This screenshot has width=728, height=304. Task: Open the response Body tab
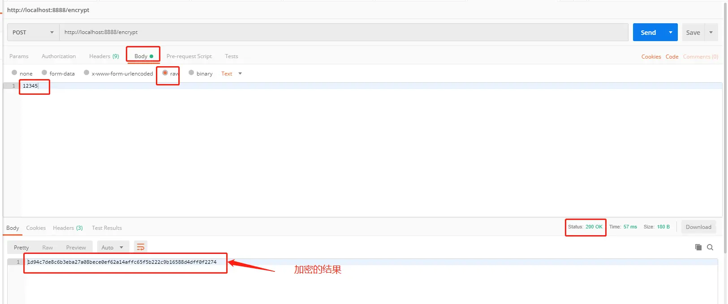[x=13, y=228]
